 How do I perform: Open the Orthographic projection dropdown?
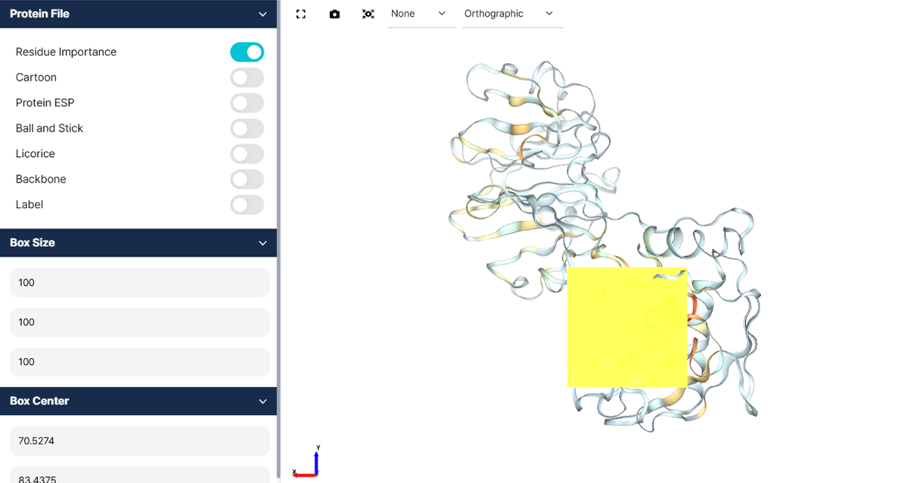click(512, 14)
